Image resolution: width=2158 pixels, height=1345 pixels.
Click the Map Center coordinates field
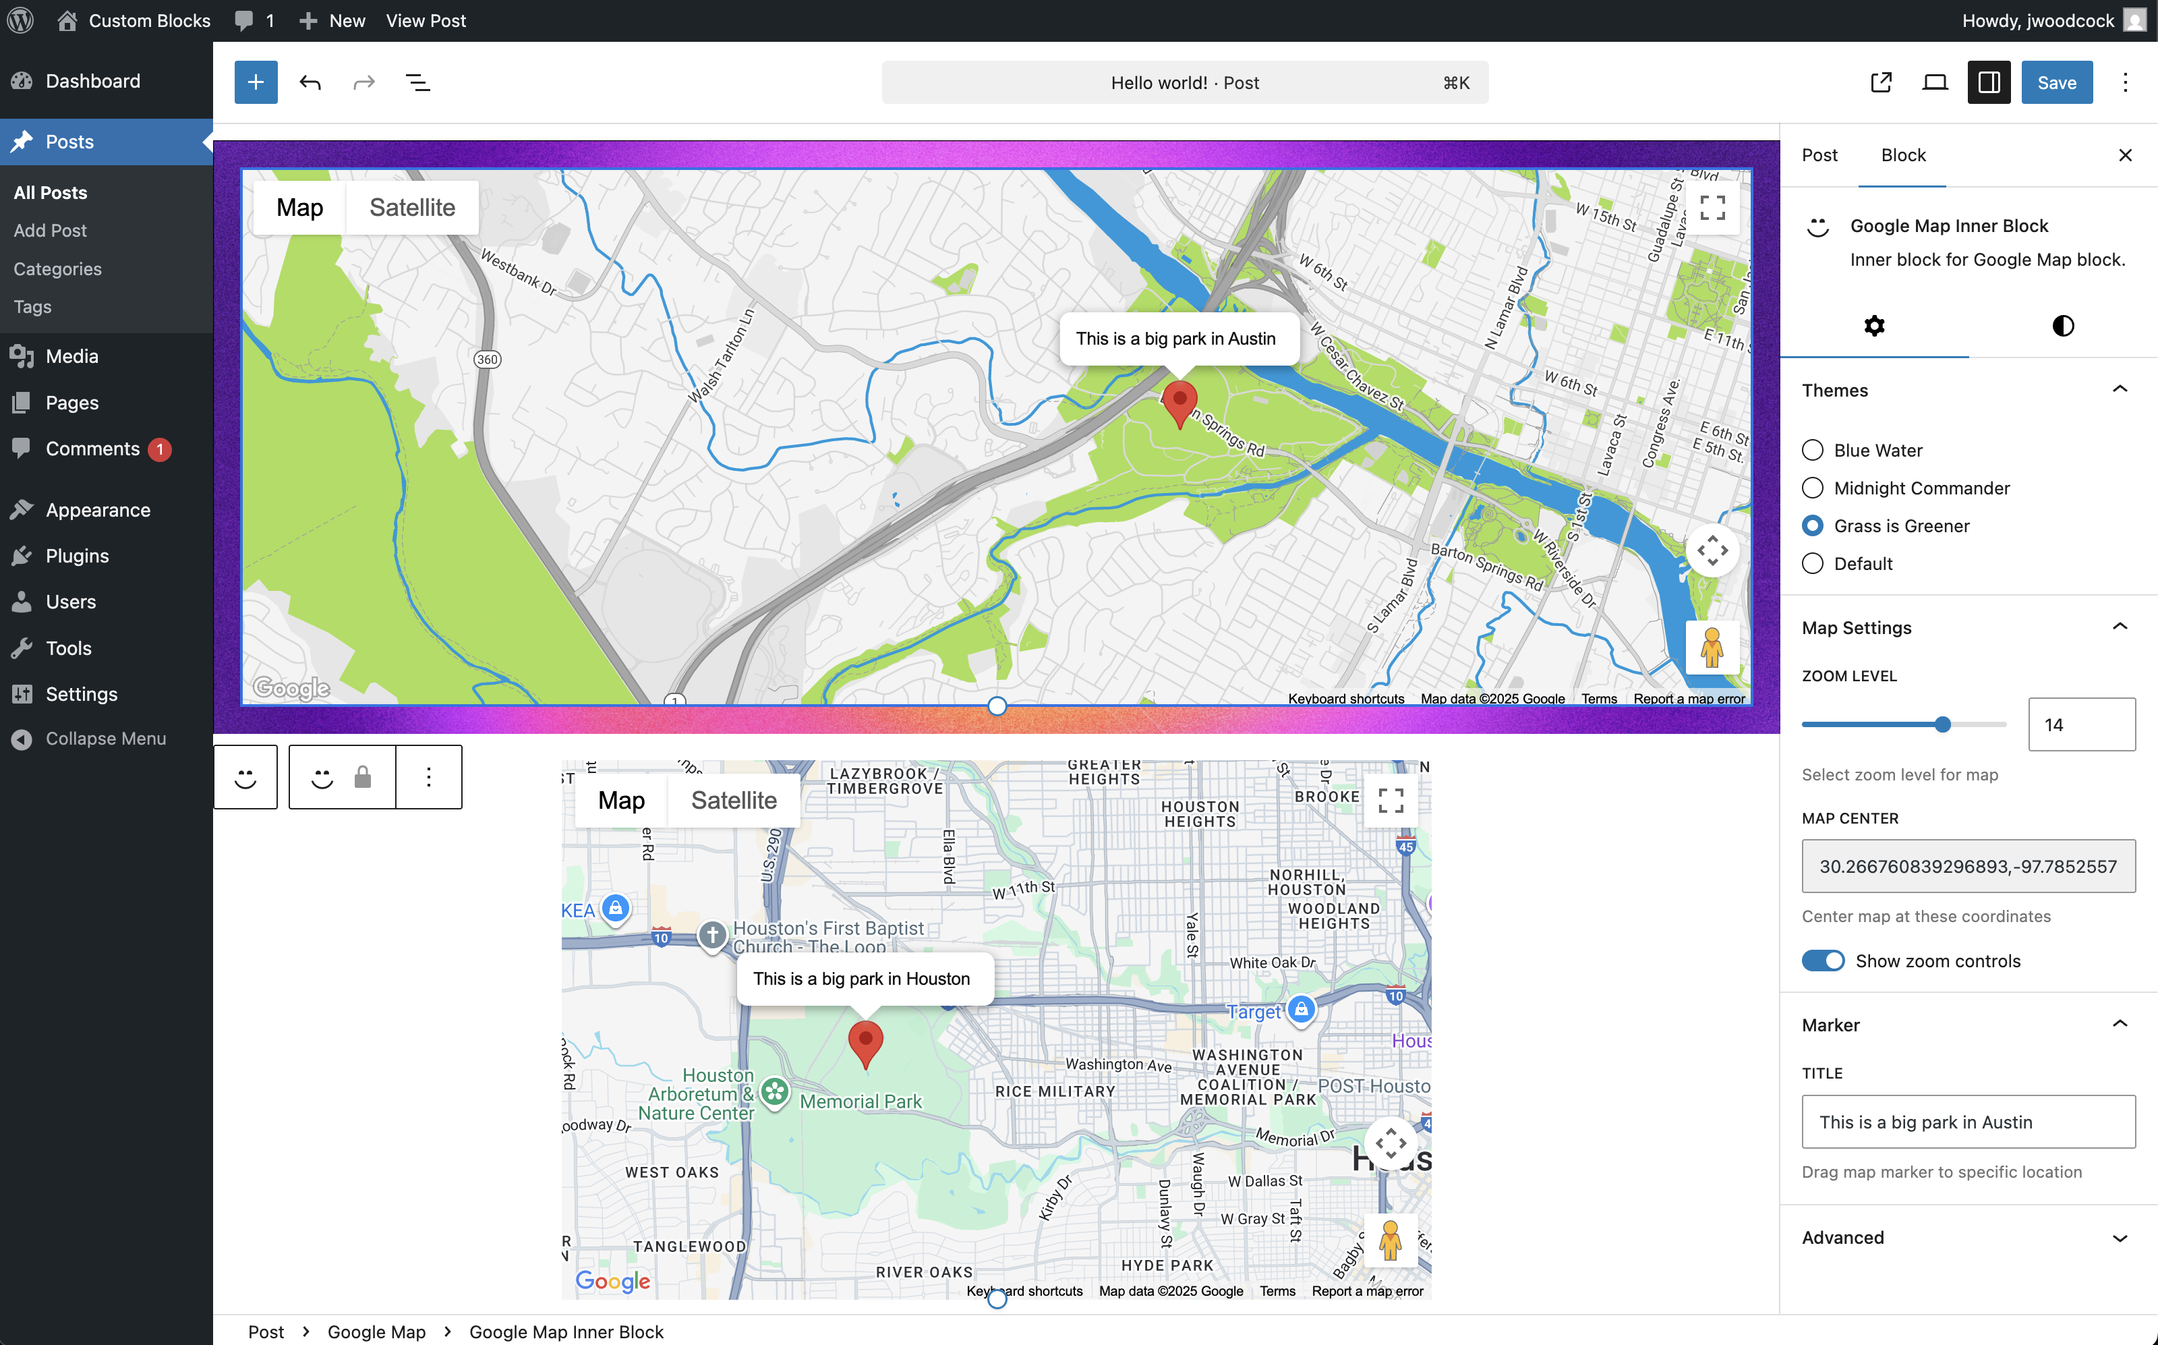pyautogui.click(x=1968, y=866)
